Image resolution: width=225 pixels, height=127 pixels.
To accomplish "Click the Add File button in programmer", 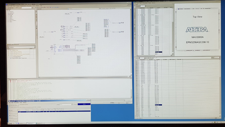I will coord(13,120).
